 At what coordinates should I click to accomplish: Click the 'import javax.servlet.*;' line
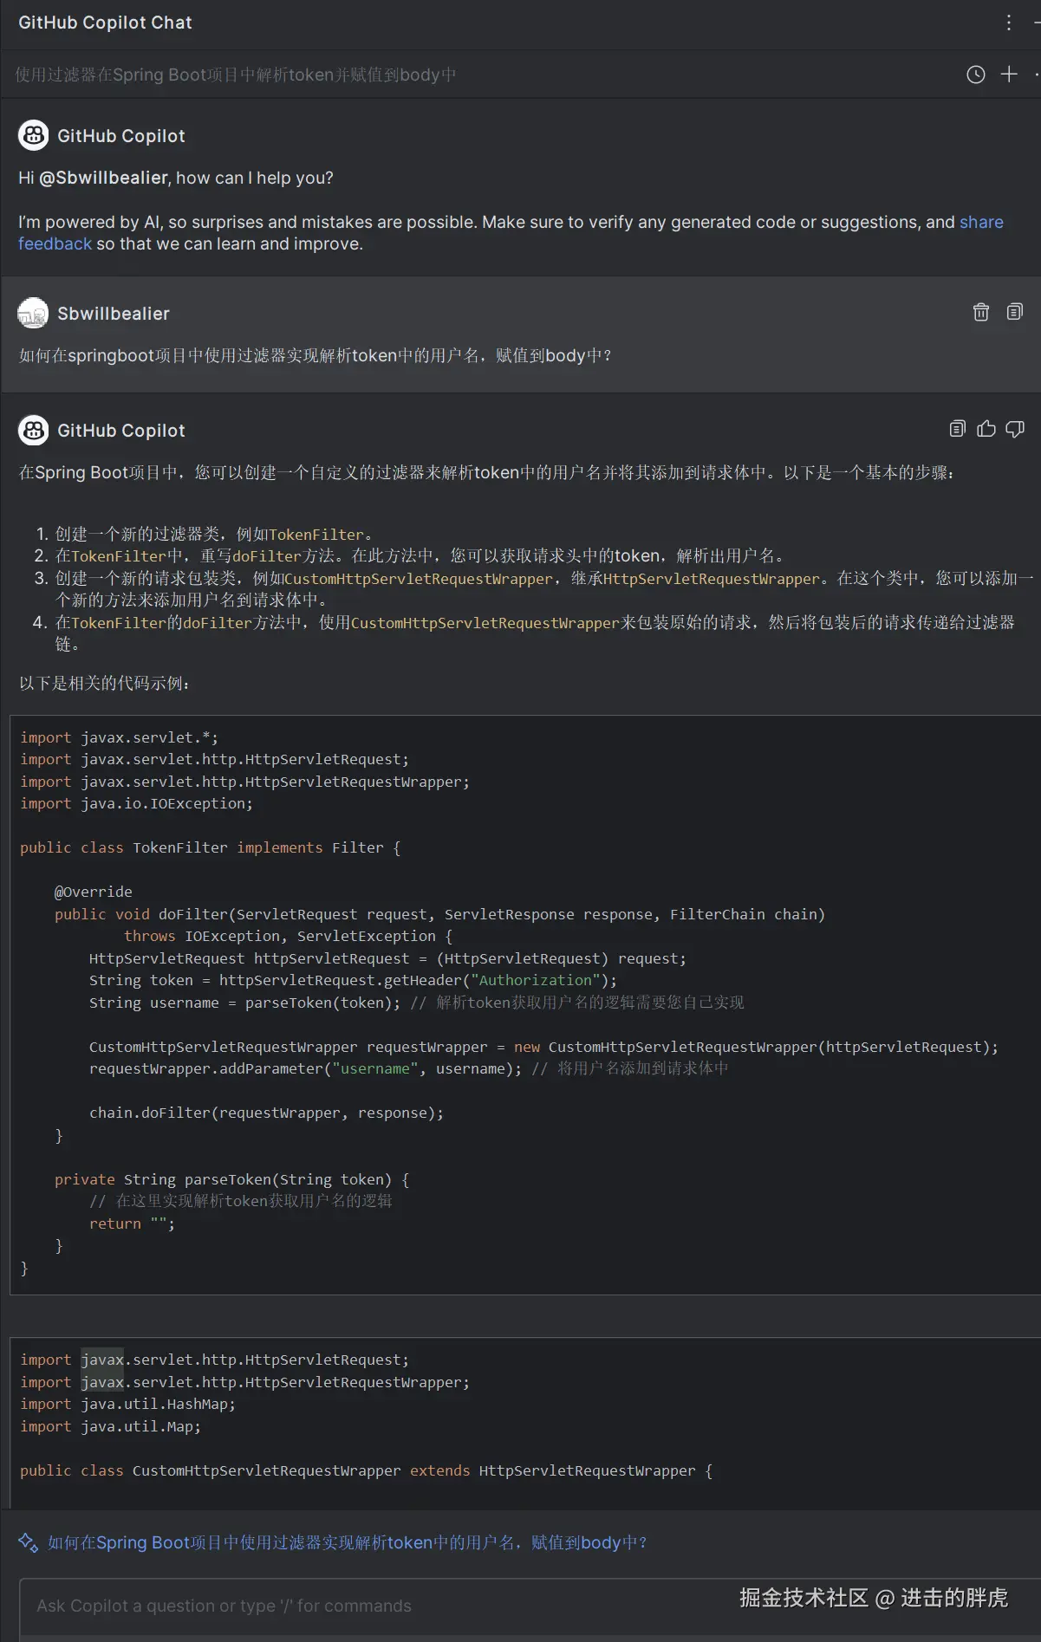[120, 737]
